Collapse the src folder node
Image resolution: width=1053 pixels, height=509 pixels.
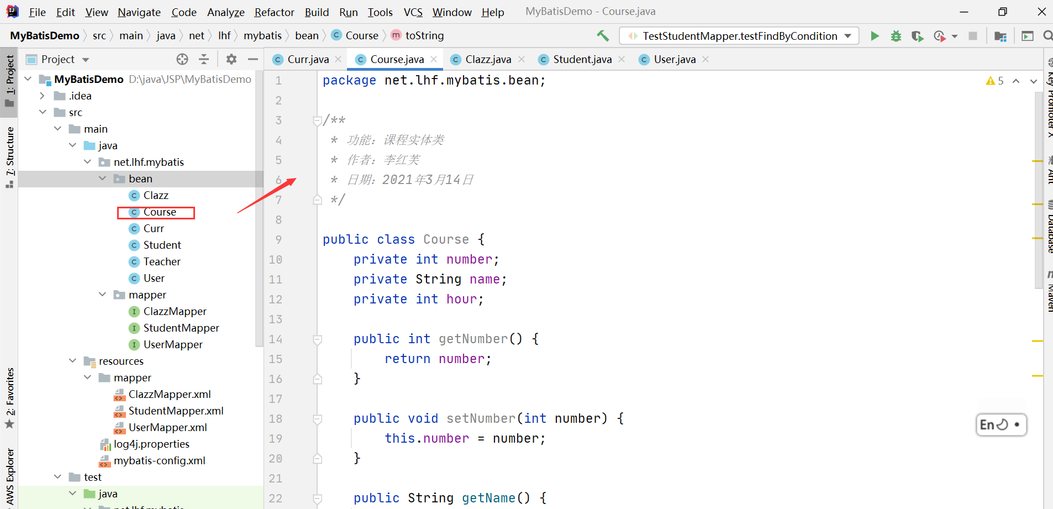[x=43, y=112]
